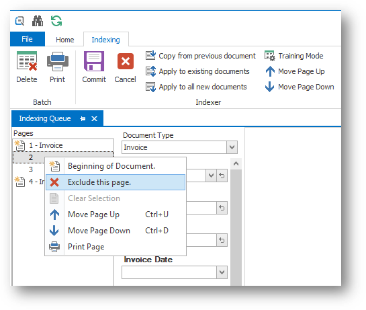Toggle Training Mode in the ribbon
The width and height of the screenshot is (366, 310).
coord(294,56)
